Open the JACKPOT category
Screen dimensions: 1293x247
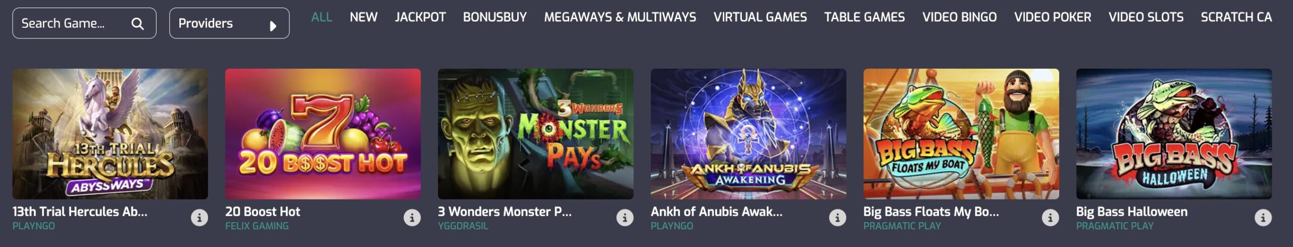420,17
